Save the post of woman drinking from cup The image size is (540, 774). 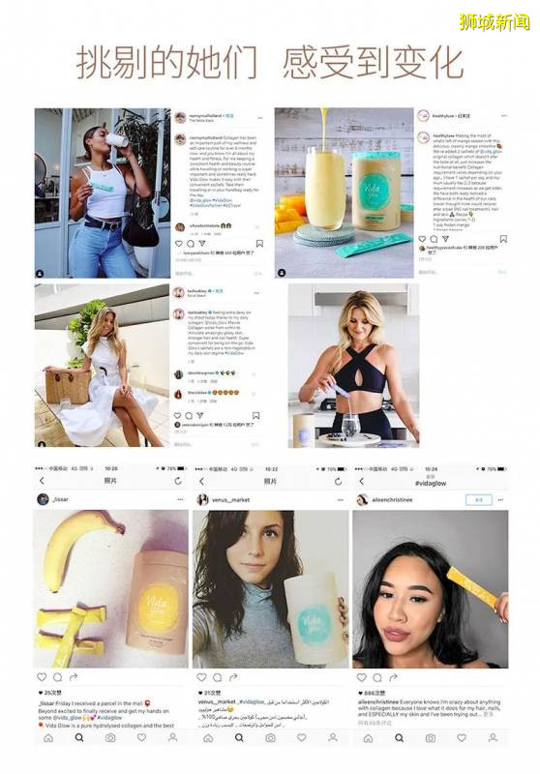point(259,244)
